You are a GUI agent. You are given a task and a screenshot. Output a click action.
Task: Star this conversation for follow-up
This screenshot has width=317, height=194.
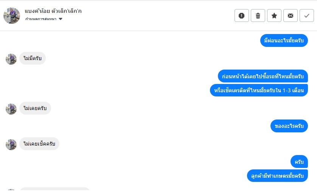(x=274, y=16)
